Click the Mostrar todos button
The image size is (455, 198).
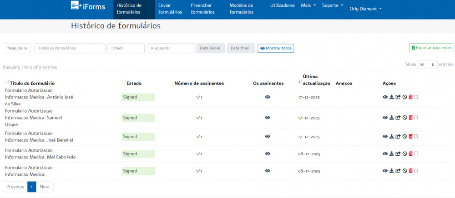point(276,48)
